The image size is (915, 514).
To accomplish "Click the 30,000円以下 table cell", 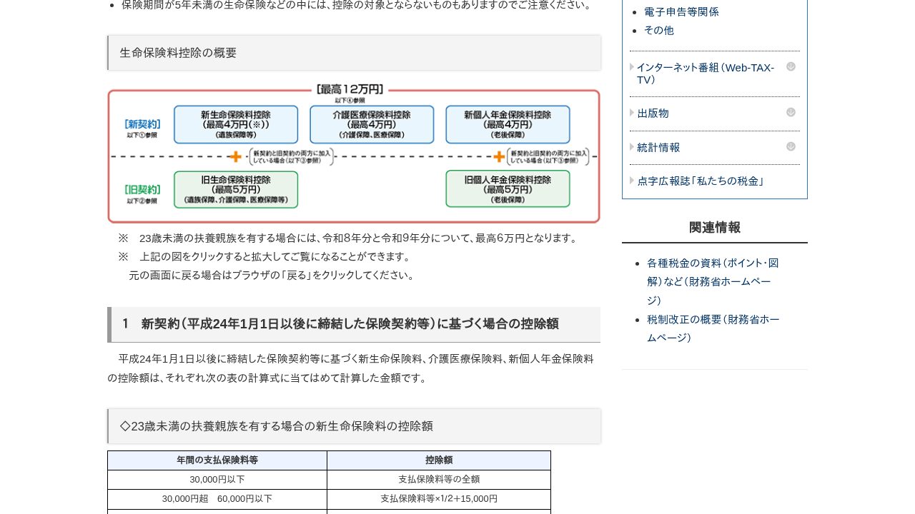I will click(x=217, y=480).
